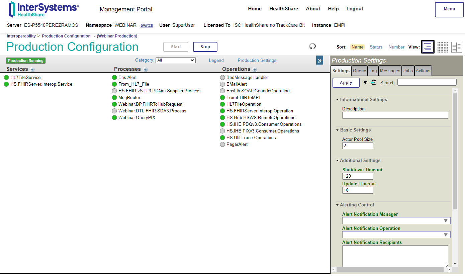The image size is (465, 276).
Task: Click HL7FileService green status indicator
Action: click(x=6, y=78)
